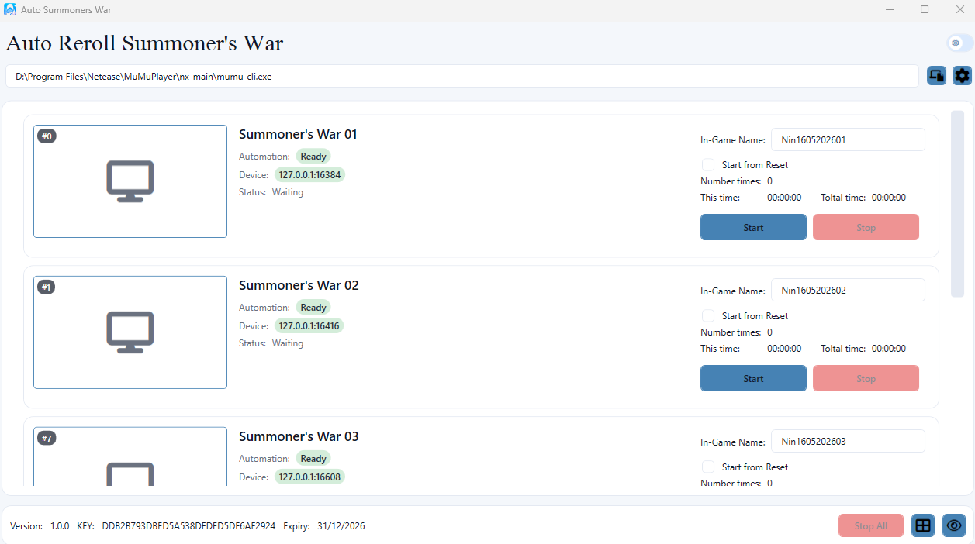This screenshot has width=975, height=544.
Task: Click the Auto Reroll Summoner's War heading
Action: tap(144, 43)
